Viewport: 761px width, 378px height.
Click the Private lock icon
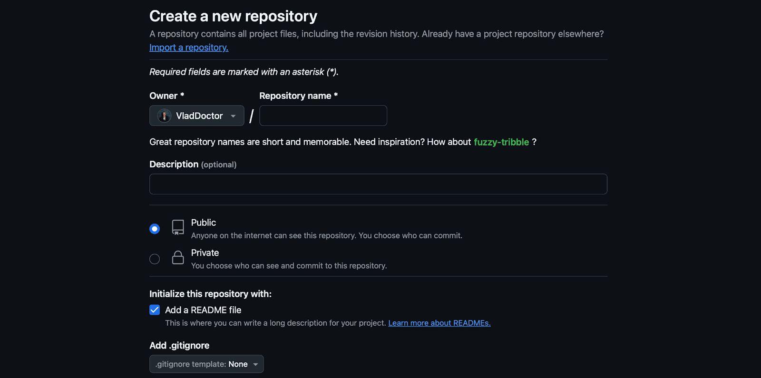[x=178, y=257]
